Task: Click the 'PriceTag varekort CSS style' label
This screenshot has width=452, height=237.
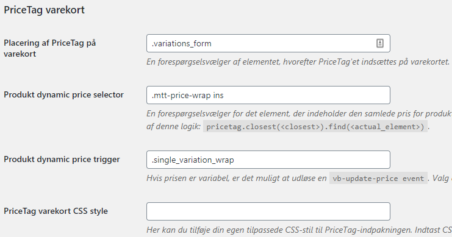Action: pyautogui.click(x=56, y=211)
